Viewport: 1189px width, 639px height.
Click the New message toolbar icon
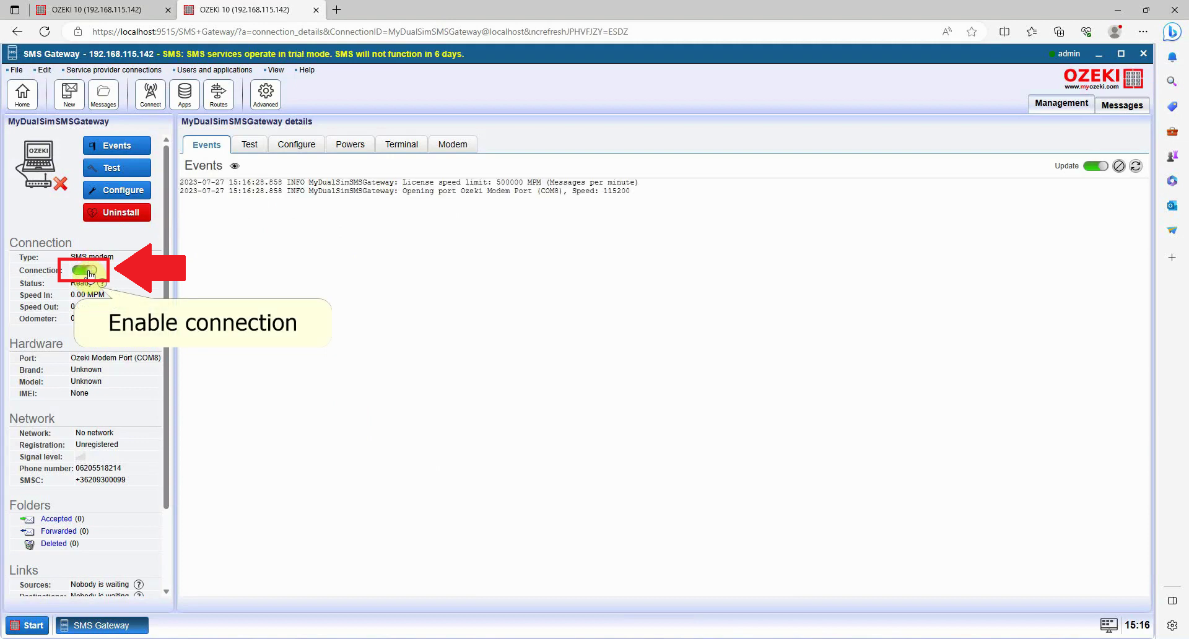point(69,95)
